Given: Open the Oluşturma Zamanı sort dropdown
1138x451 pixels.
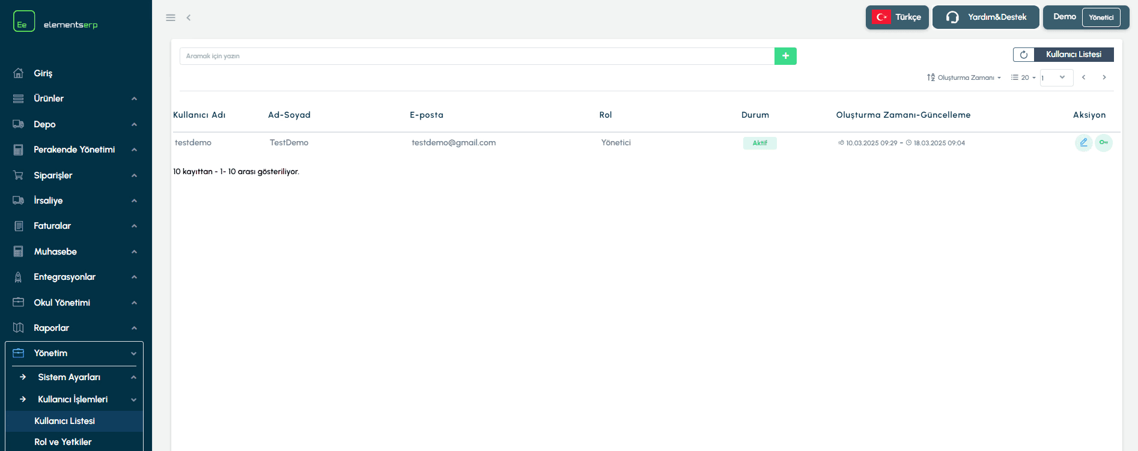Looking at the screenshot, I should pyautogui.click(x=964, y=77).
